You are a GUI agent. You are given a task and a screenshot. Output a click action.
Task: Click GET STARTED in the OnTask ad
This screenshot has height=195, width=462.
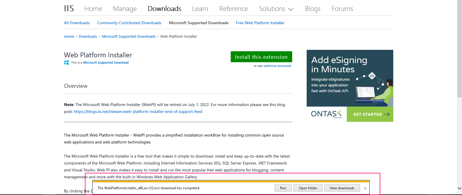(370, 114)
